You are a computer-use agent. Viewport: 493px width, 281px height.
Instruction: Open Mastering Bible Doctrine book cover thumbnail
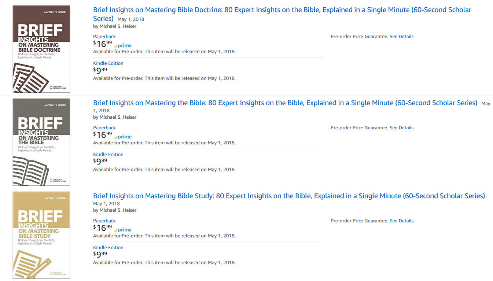tap(41, 49)
